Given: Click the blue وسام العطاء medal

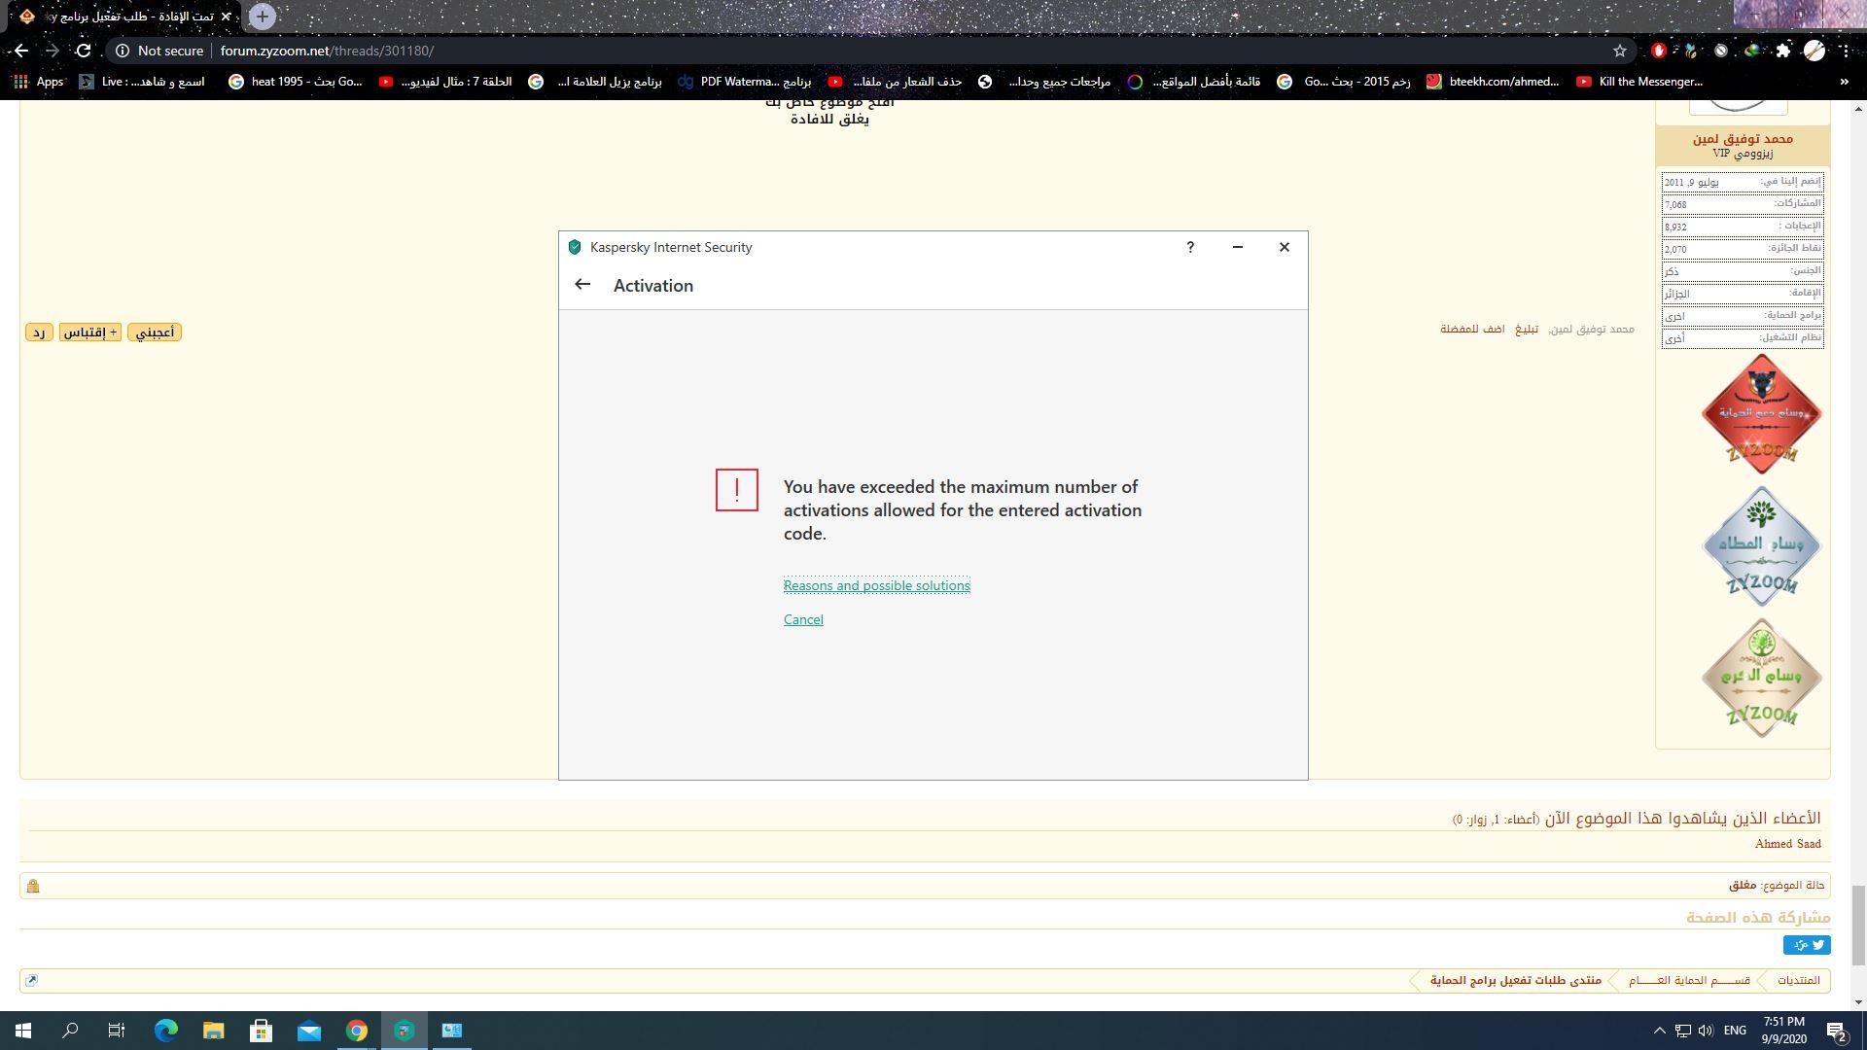Looking at the screenshot, I should (1761, 546).
